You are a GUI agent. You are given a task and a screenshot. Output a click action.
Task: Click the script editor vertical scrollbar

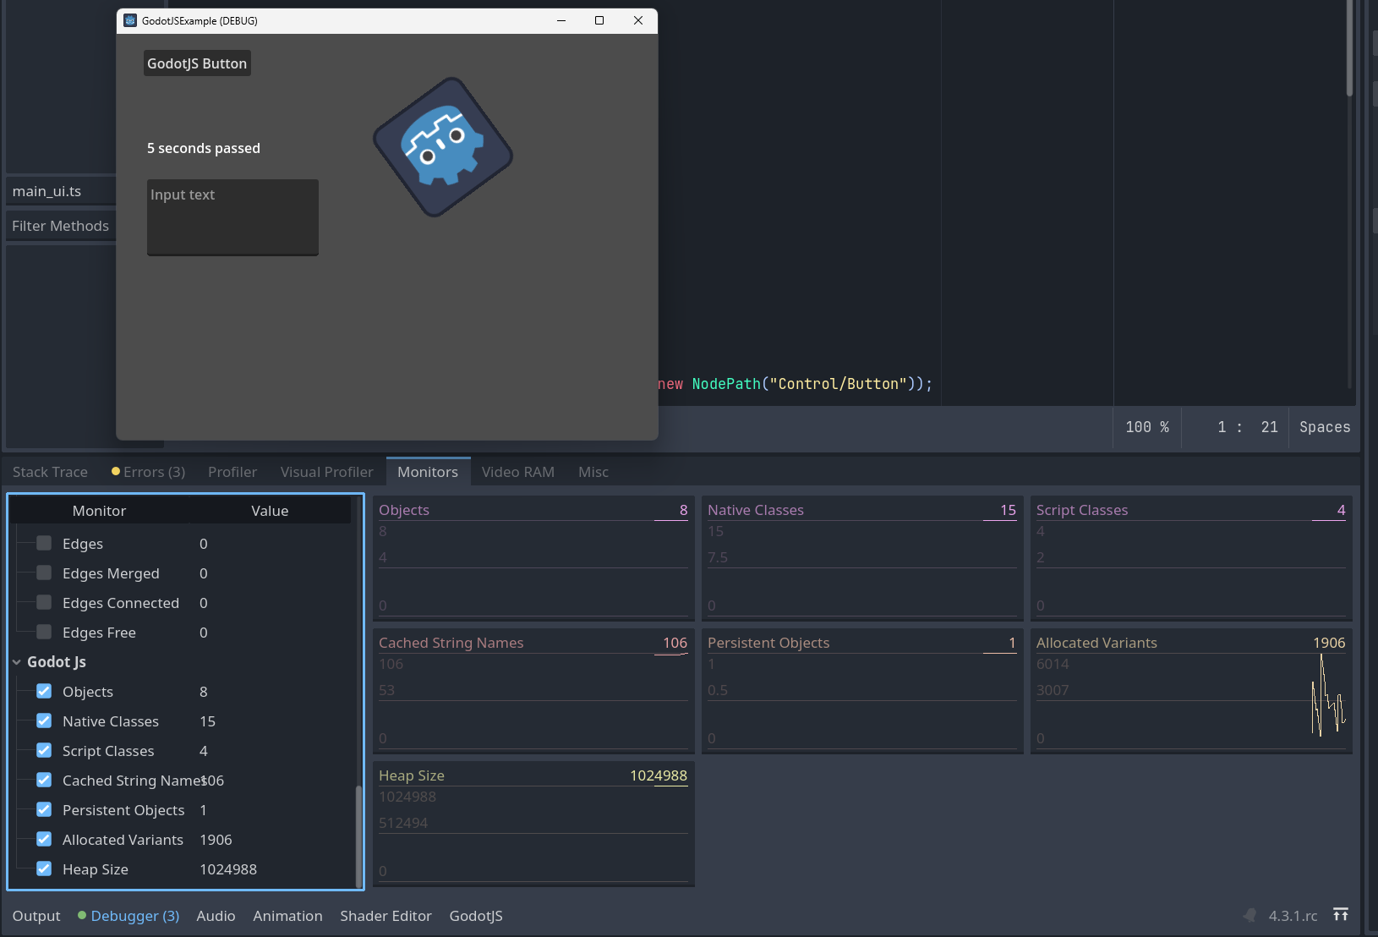pos(1350,48)
